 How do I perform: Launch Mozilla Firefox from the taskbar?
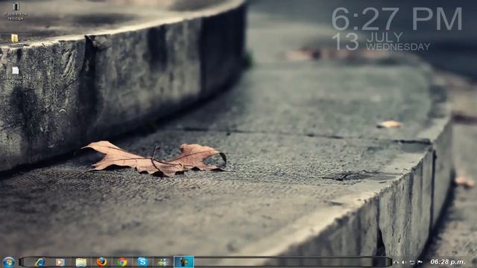pyautogui.click(x=101, y=261)
